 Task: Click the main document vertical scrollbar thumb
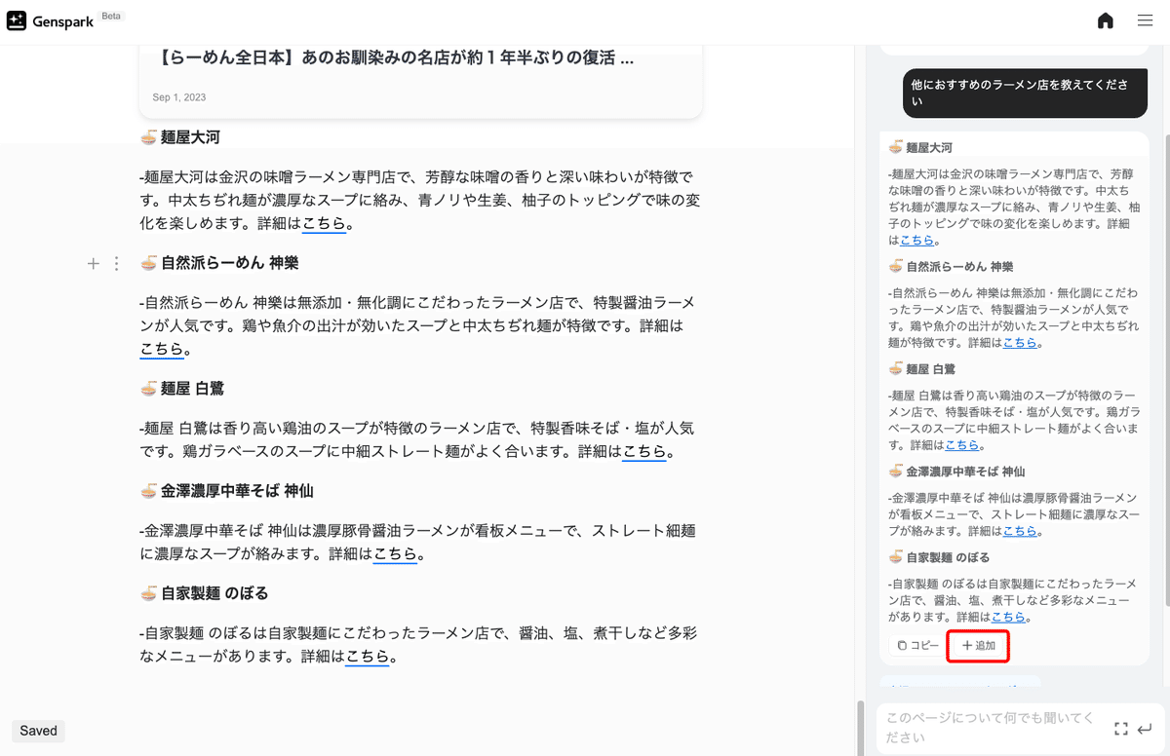pos(860,728)
